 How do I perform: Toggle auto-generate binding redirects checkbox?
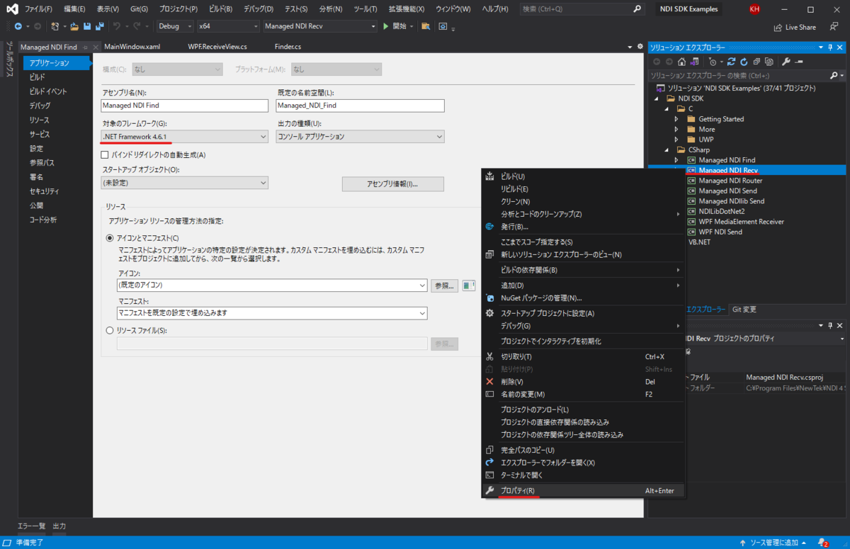point(105,154)
